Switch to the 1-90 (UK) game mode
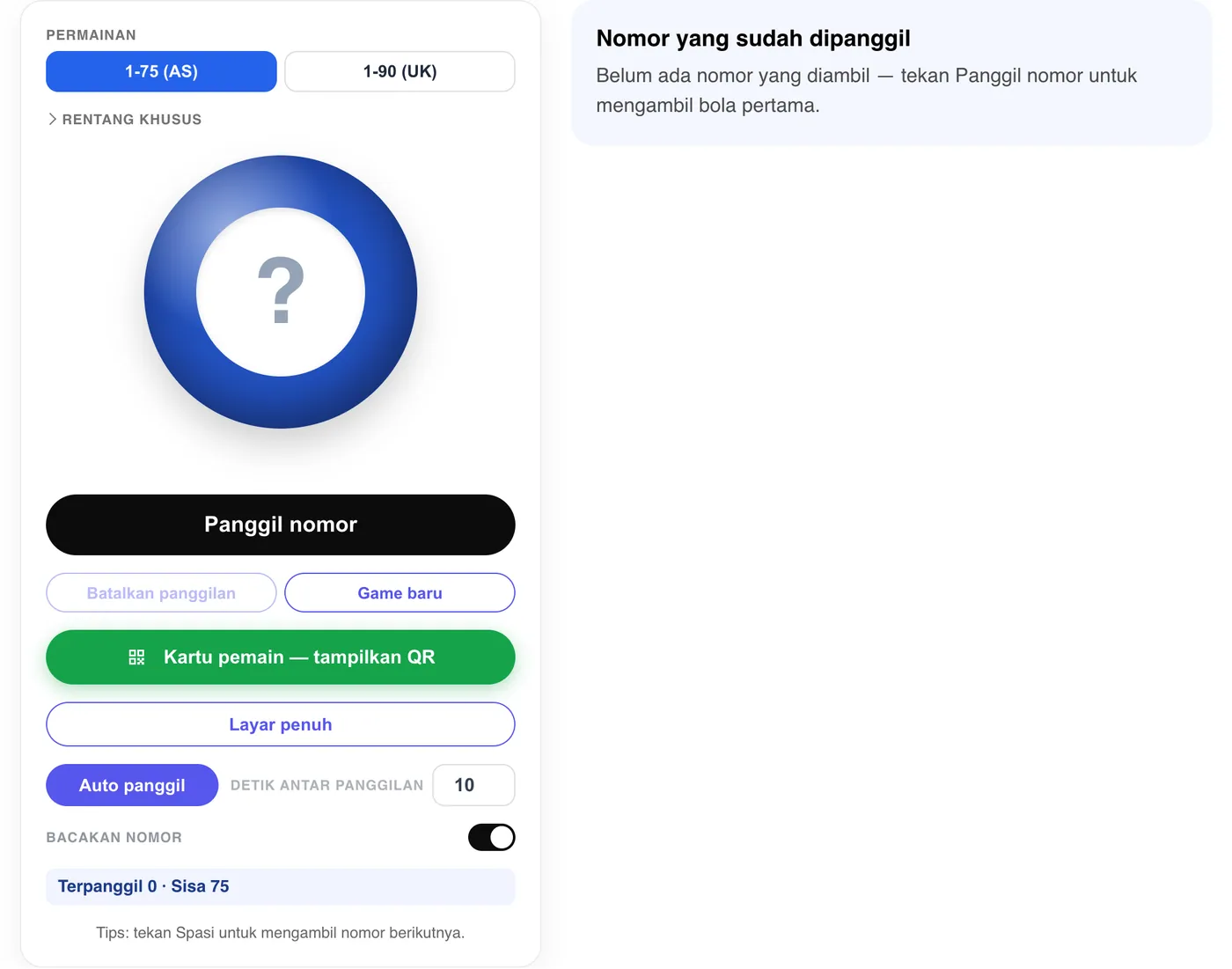 [400, 71]
